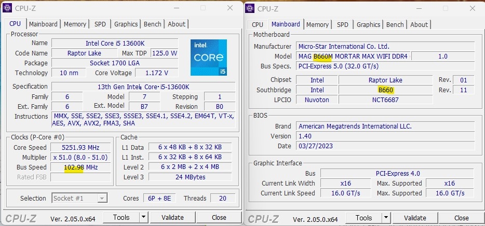The image size is (485, 226).
Task: Open About tab in left CPU-Z window
Action: [177, 24]
